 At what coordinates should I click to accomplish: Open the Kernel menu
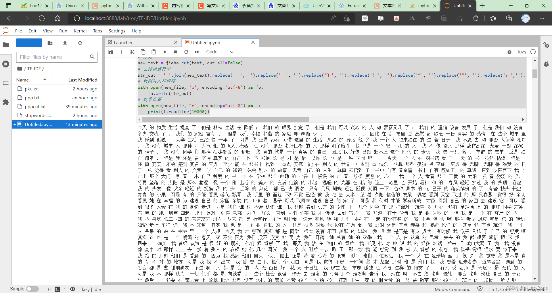80,31
